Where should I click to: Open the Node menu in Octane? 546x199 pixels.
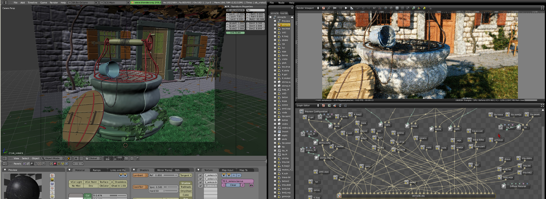coord(281,3)
